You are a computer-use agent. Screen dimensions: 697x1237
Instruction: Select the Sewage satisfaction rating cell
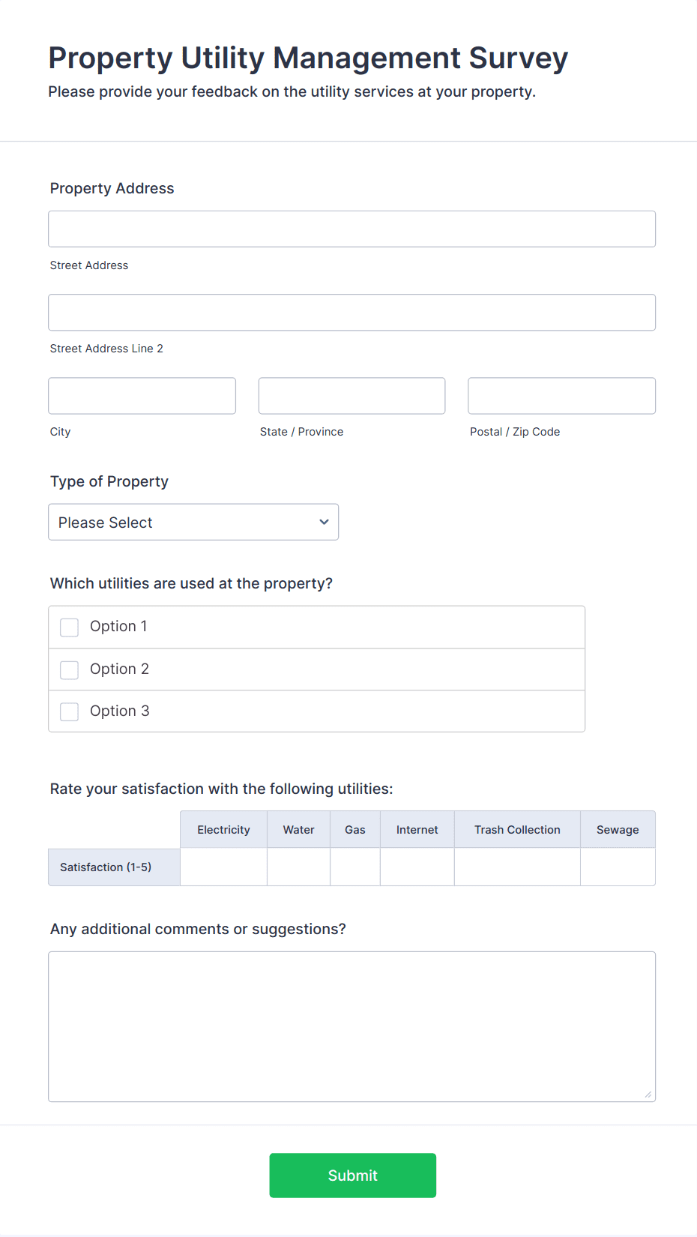pos(618,867)
